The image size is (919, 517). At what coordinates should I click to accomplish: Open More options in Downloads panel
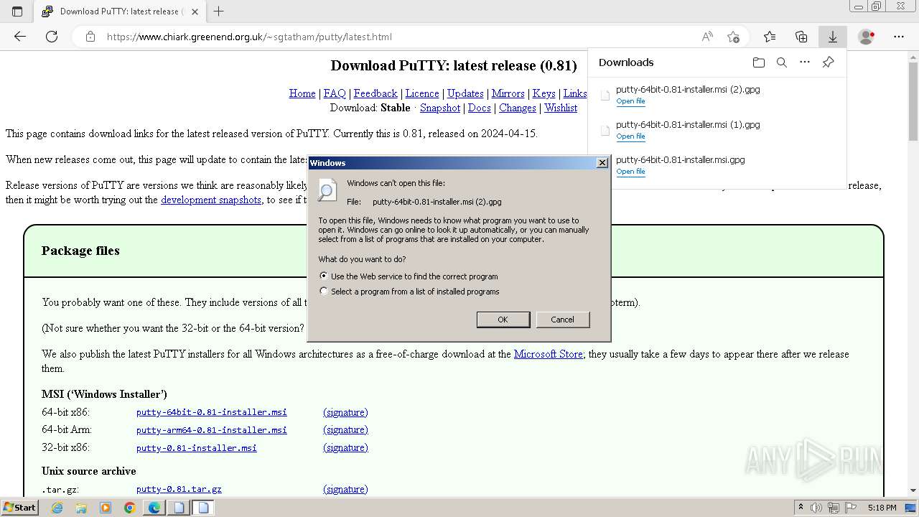click(805, 62)
